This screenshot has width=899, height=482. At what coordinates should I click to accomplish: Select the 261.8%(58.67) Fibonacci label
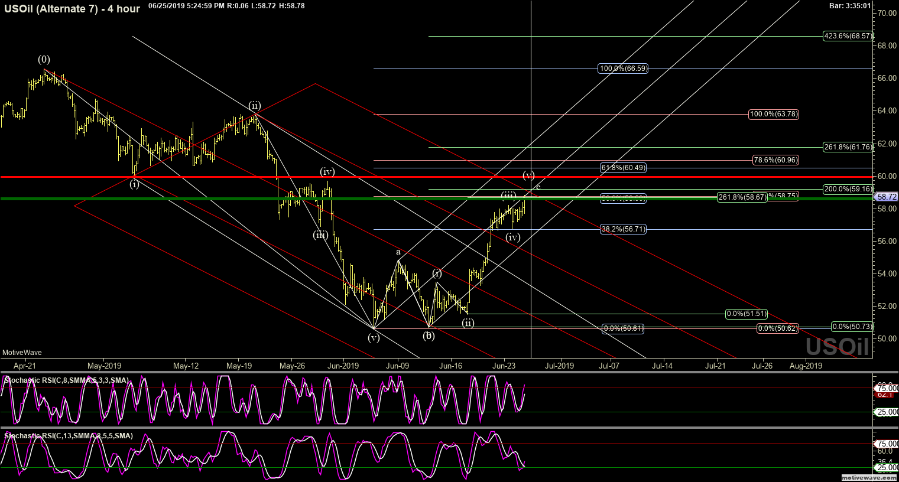click(742, 197)
